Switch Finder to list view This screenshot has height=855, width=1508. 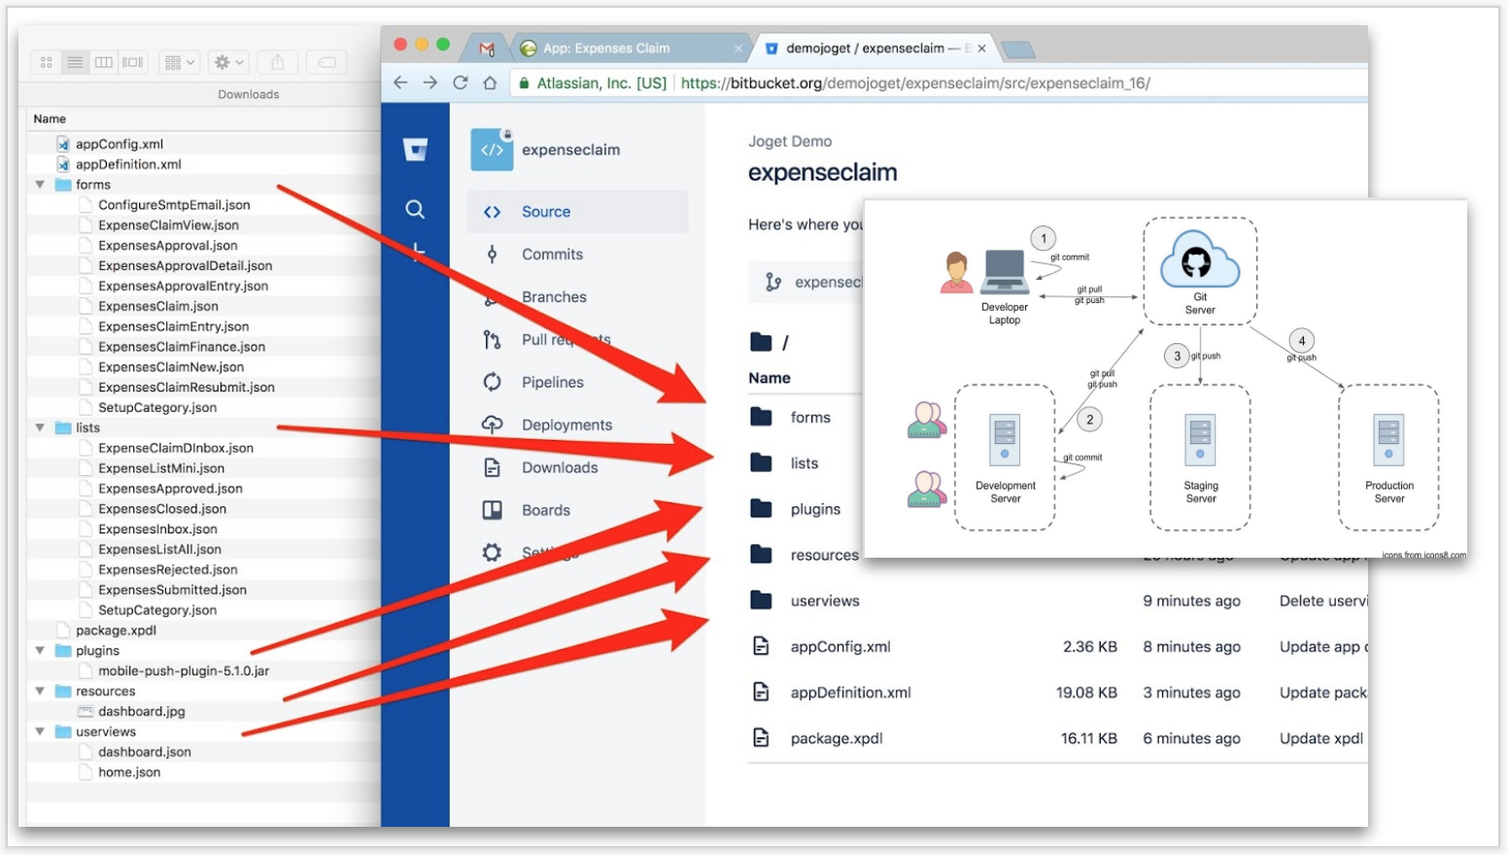(75, 62)
